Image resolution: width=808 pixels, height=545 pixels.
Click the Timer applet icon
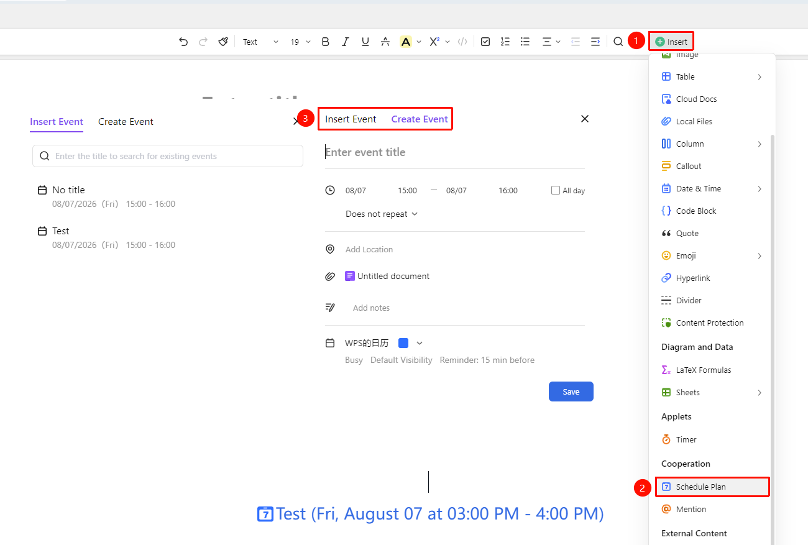click(x=666, y=439)
